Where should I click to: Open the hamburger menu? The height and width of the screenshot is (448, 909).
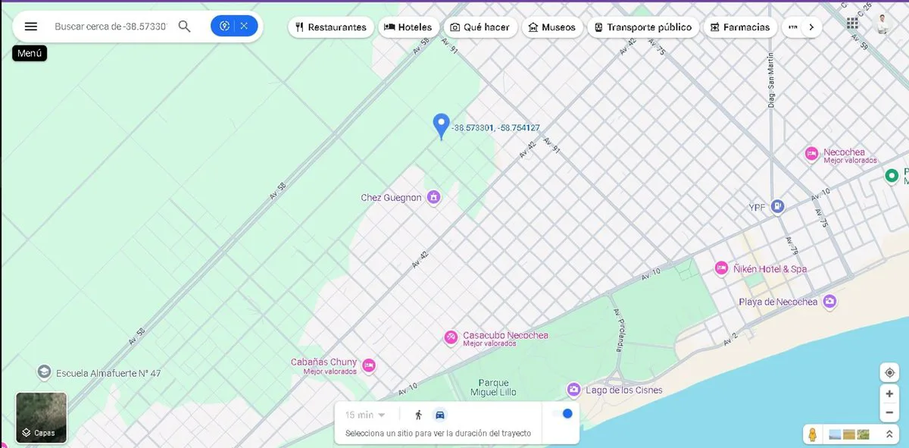pos(30,27)
